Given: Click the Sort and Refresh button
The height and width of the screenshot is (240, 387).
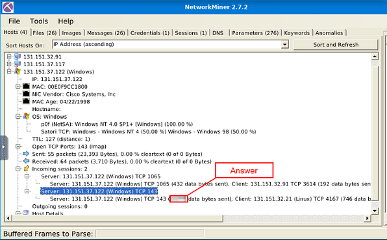Looking at the screenshot, I should (x=336, y=45).
